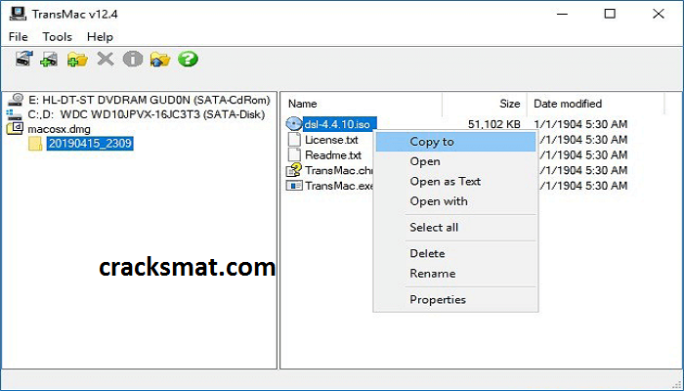Click the help file icon of TransMac.chm

[294, 170]
